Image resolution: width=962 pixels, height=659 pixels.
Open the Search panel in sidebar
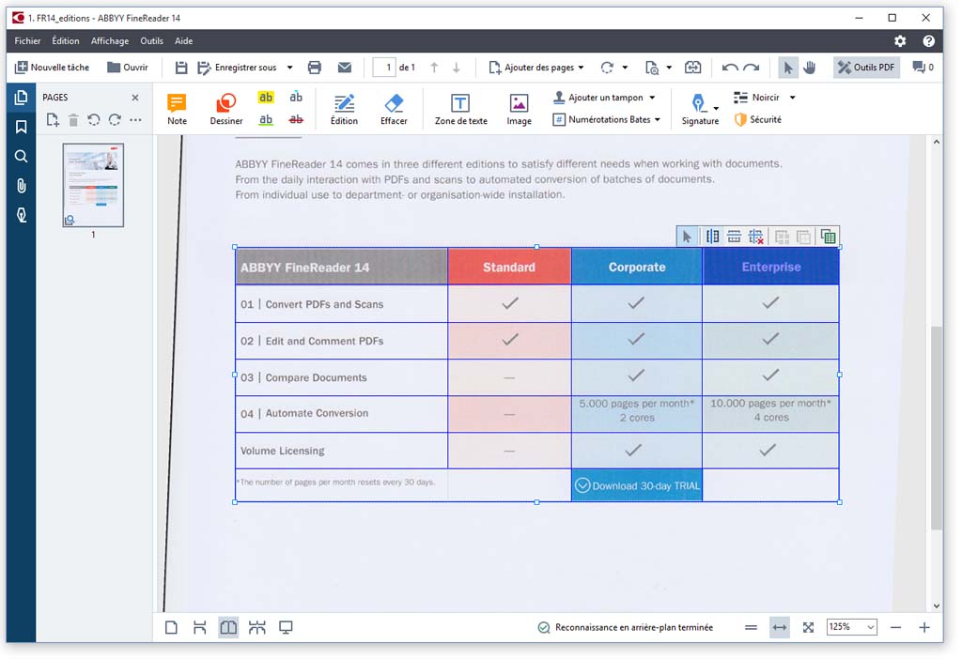point(21,157)
